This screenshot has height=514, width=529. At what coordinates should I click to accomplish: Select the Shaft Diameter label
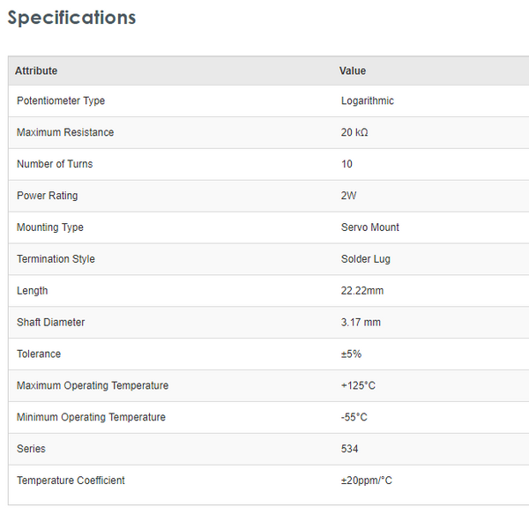tap(52, 323)
